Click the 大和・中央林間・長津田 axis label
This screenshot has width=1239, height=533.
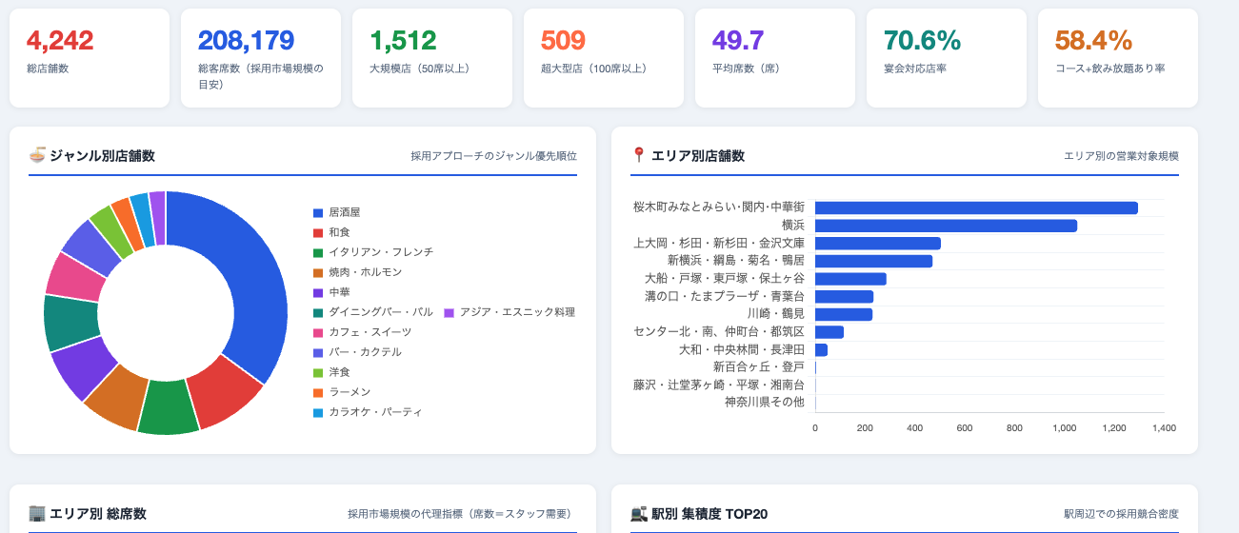(742, 349)
